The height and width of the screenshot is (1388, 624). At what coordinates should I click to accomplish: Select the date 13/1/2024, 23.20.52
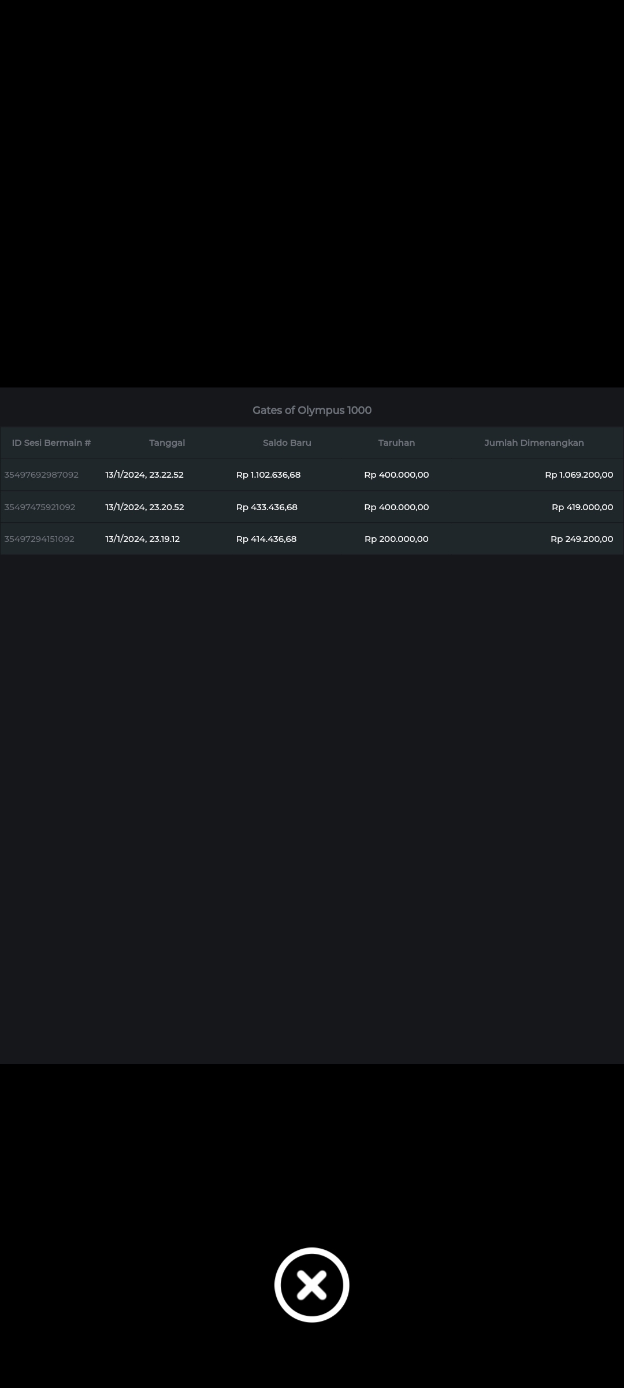click(x=144, y=507)
